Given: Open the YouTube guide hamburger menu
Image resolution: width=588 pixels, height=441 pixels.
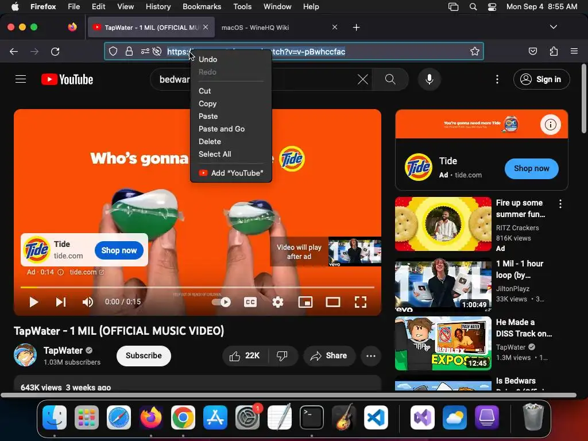Looking at the screenshot, I should coord(21,79).
